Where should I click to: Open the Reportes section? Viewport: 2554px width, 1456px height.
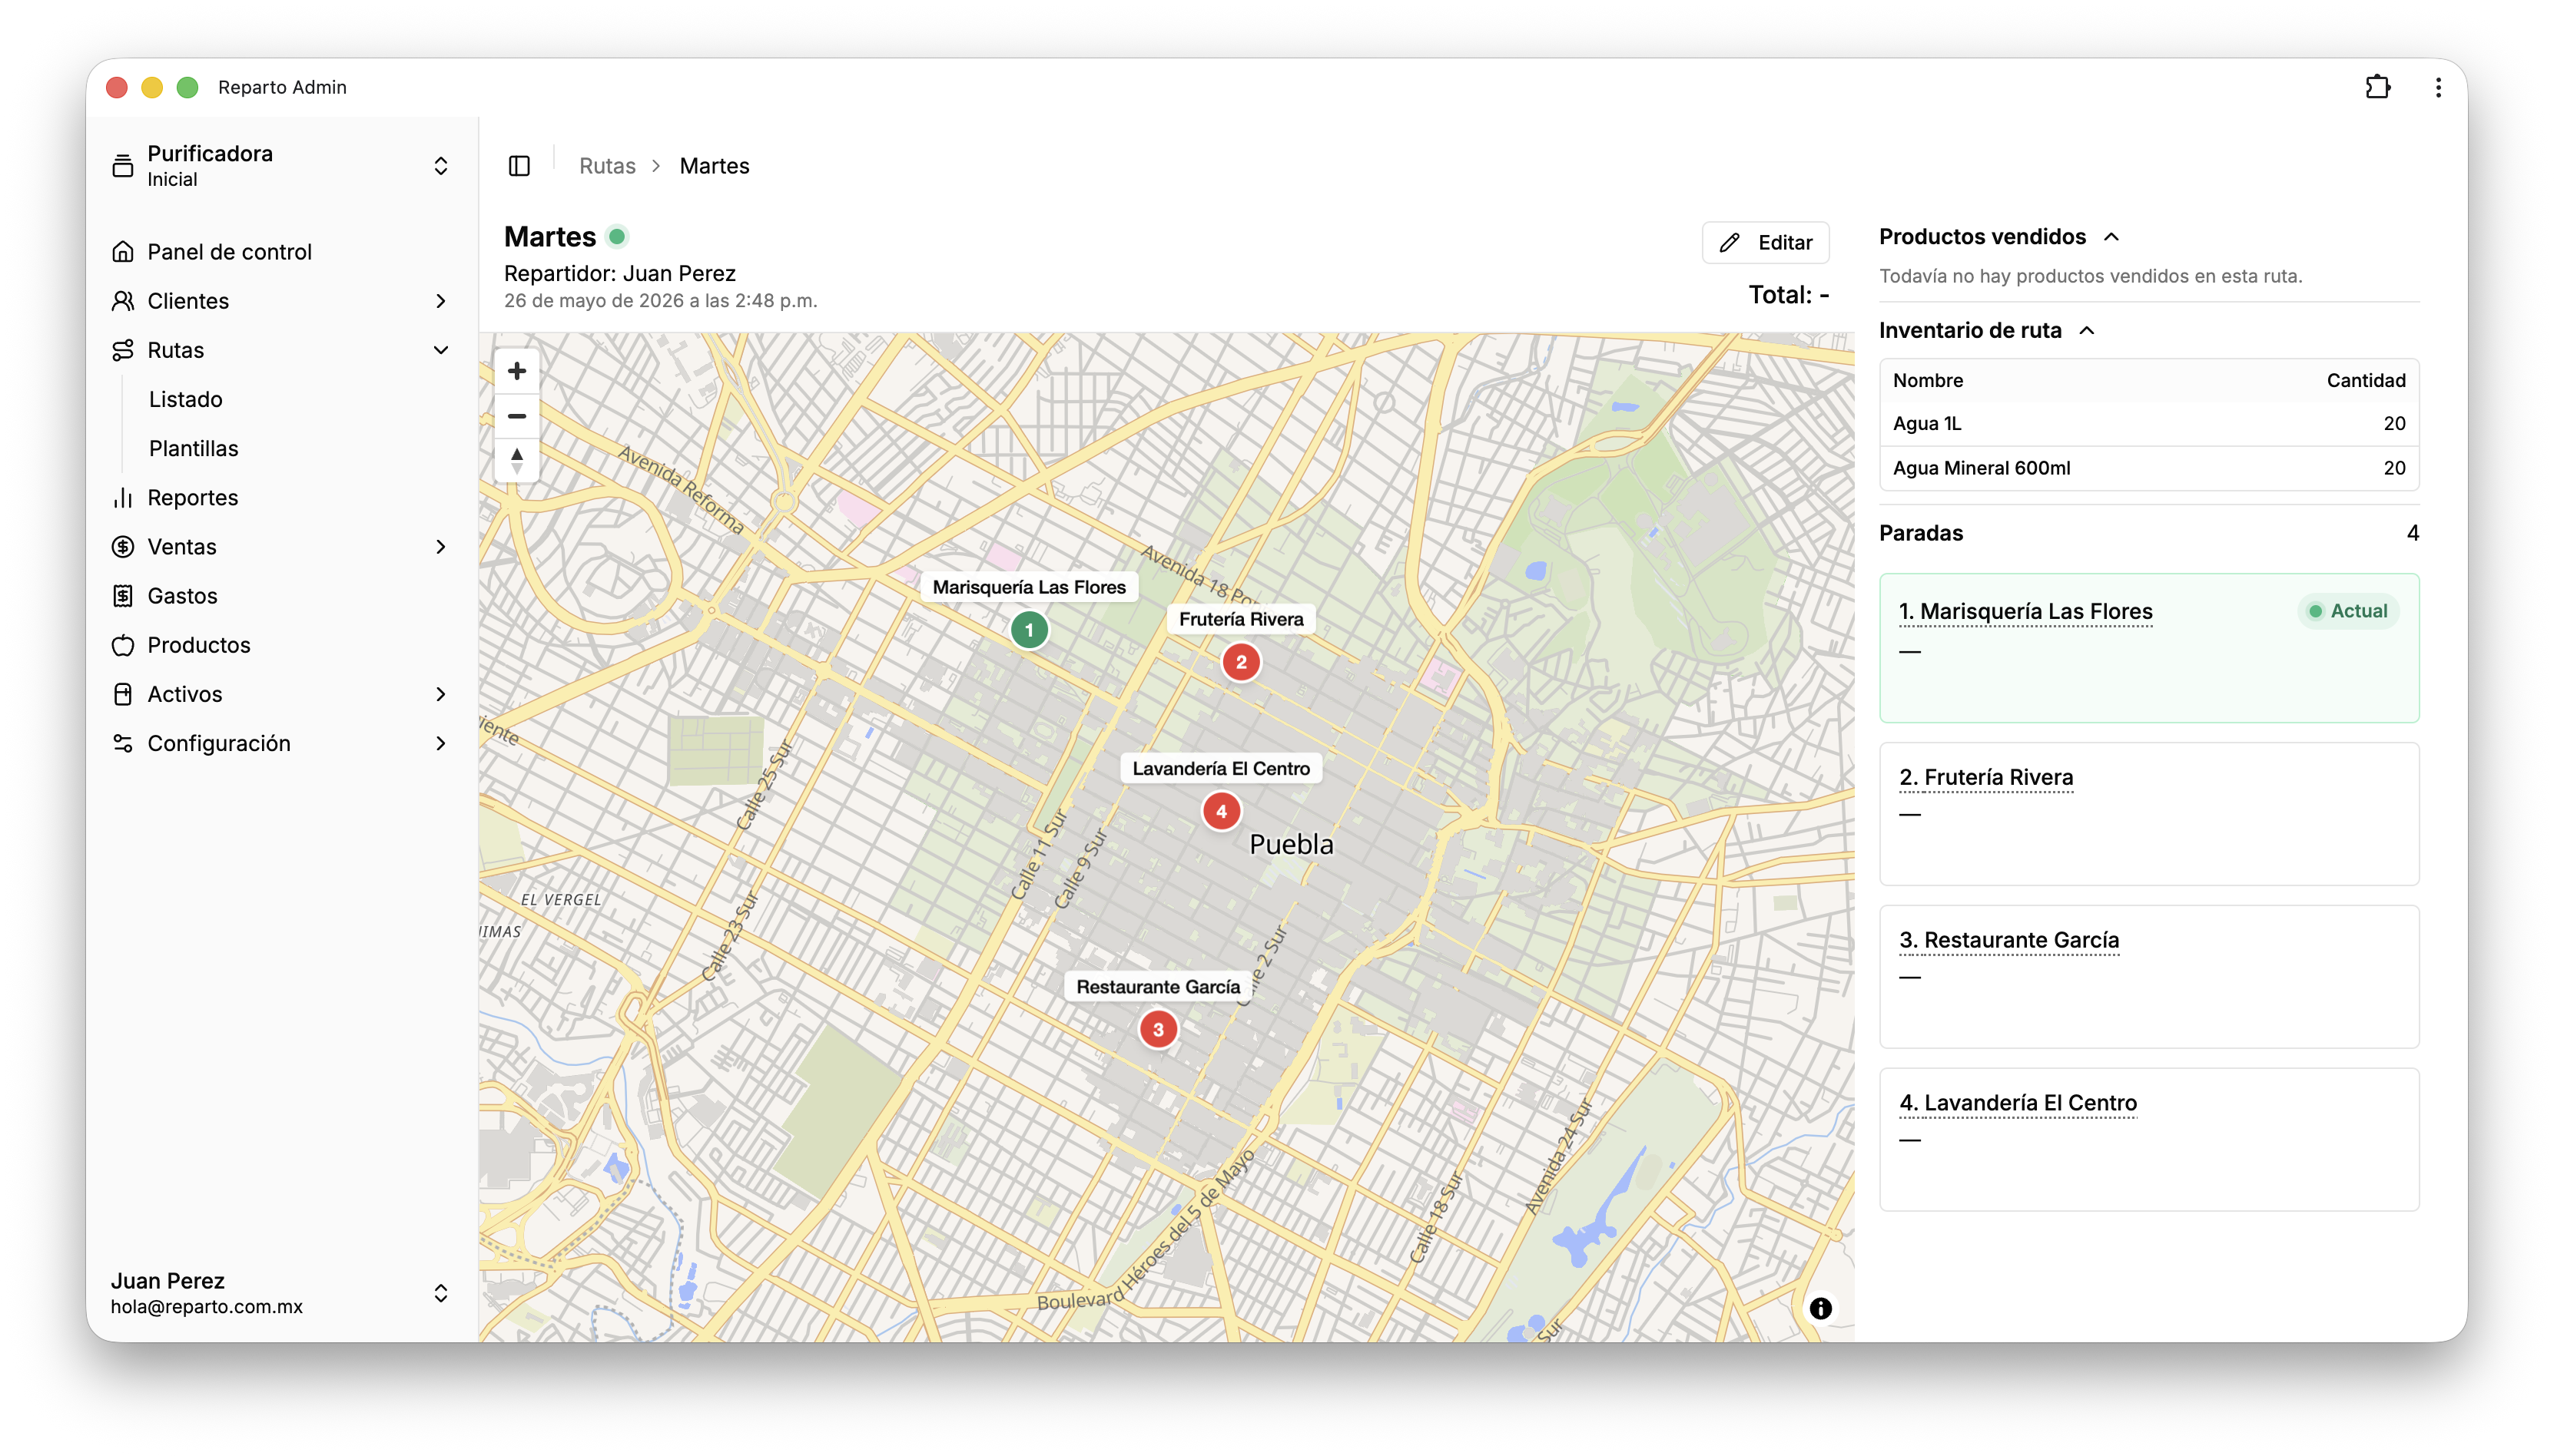click(x=192, y=498)
